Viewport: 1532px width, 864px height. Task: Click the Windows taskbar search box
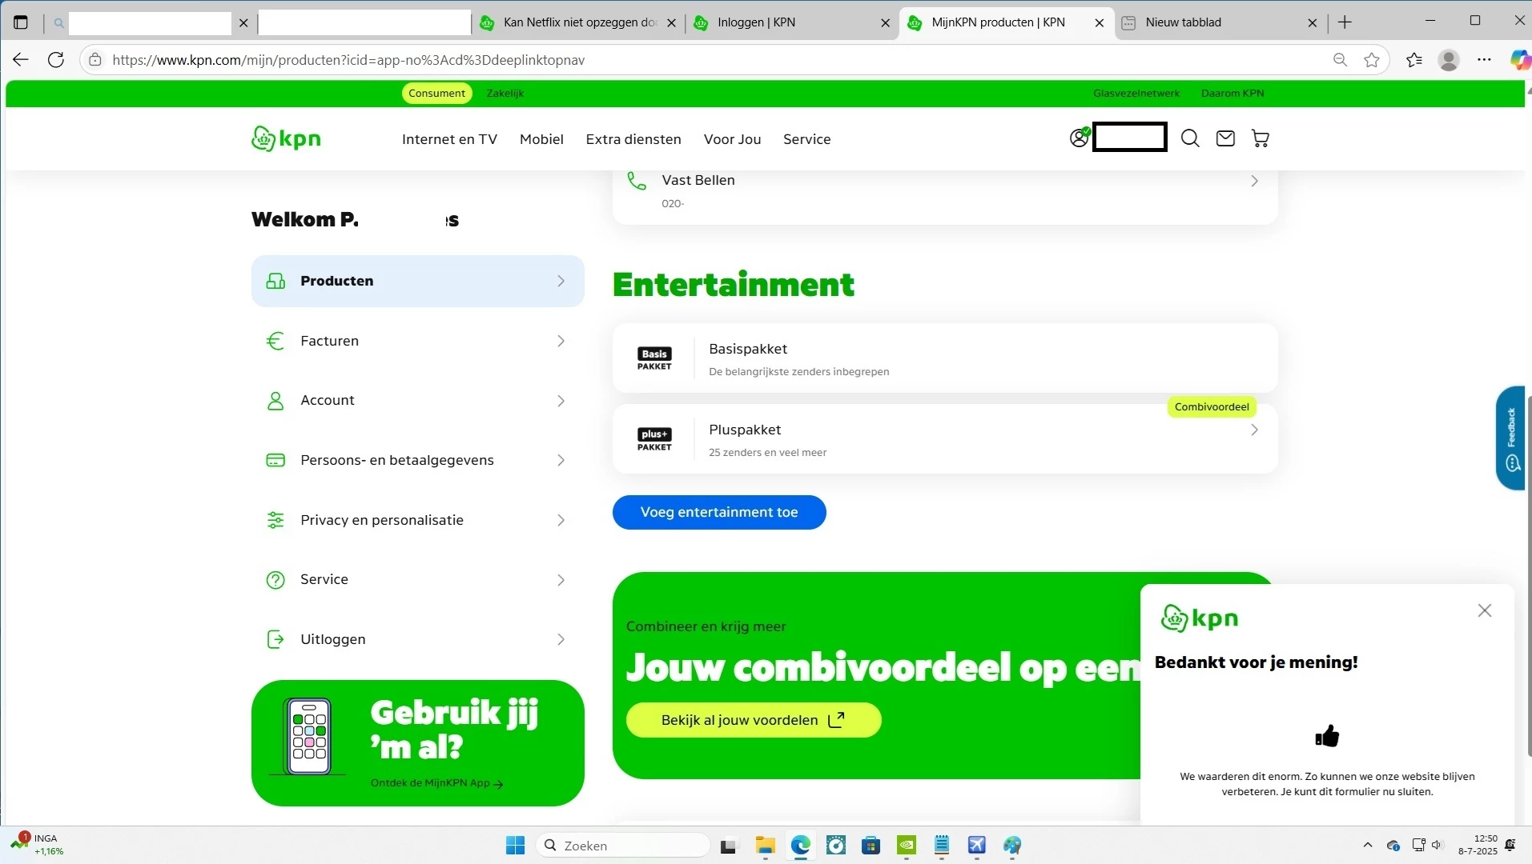tap(623, 846)
